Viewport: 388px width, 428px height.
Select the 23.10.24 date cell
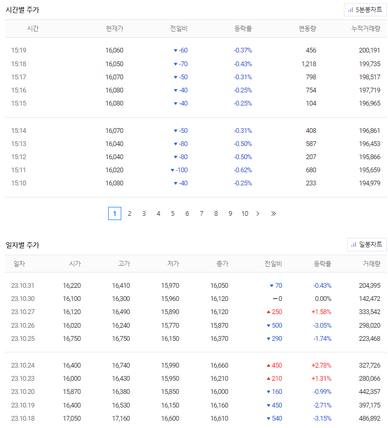23,365
